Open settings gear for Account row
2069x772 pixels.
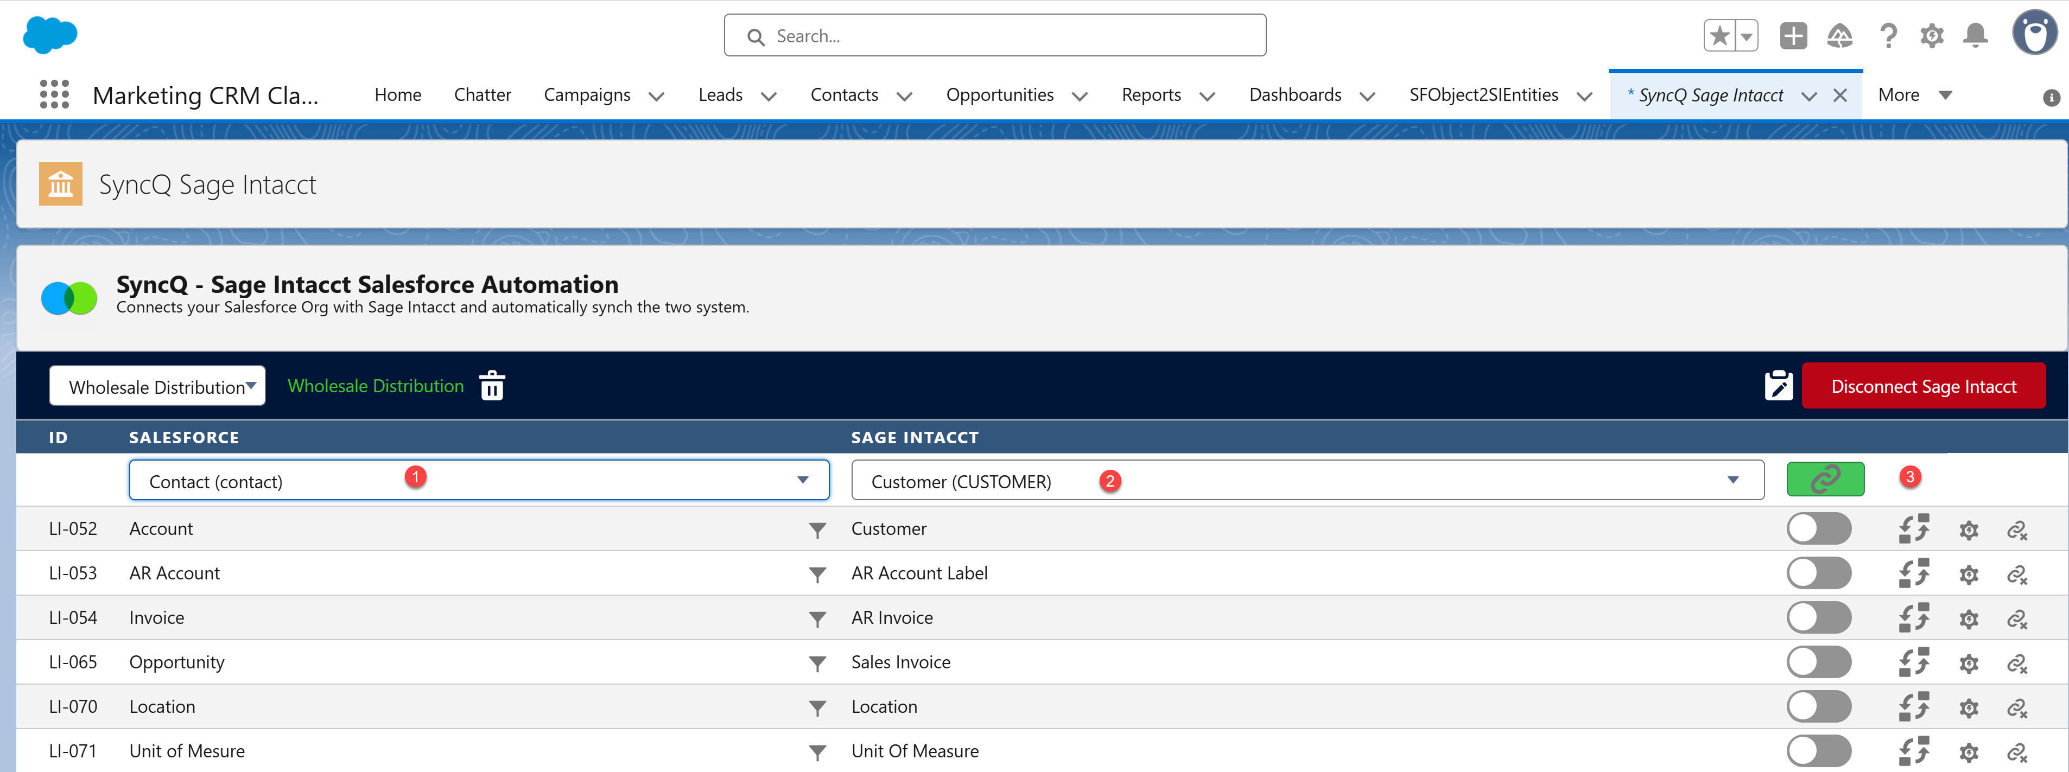pyautogui.click(x=1968, y=531)
